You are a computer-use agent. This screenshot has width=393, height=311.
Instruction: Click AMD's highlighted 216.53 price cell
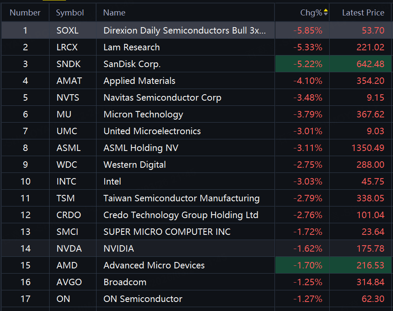pyautogui.click(x=370, y=265)
